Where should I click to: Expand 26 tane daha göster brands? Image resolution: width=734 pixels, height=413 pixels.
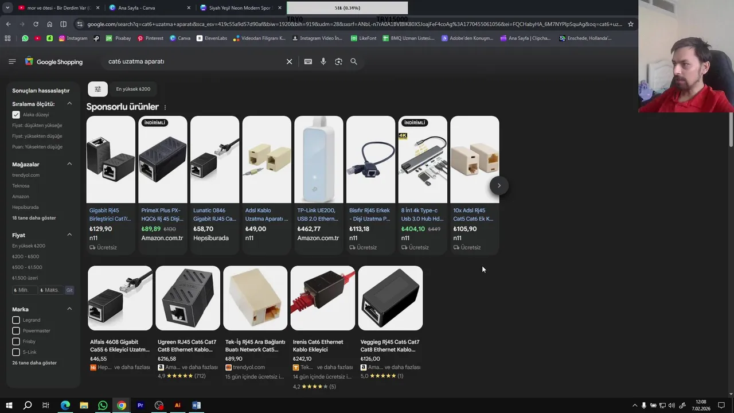[x=34, y=363]
